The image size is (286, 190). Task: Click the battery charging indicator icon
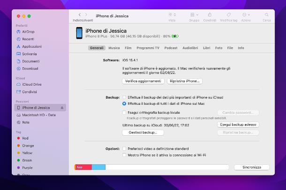click(175, 36)
